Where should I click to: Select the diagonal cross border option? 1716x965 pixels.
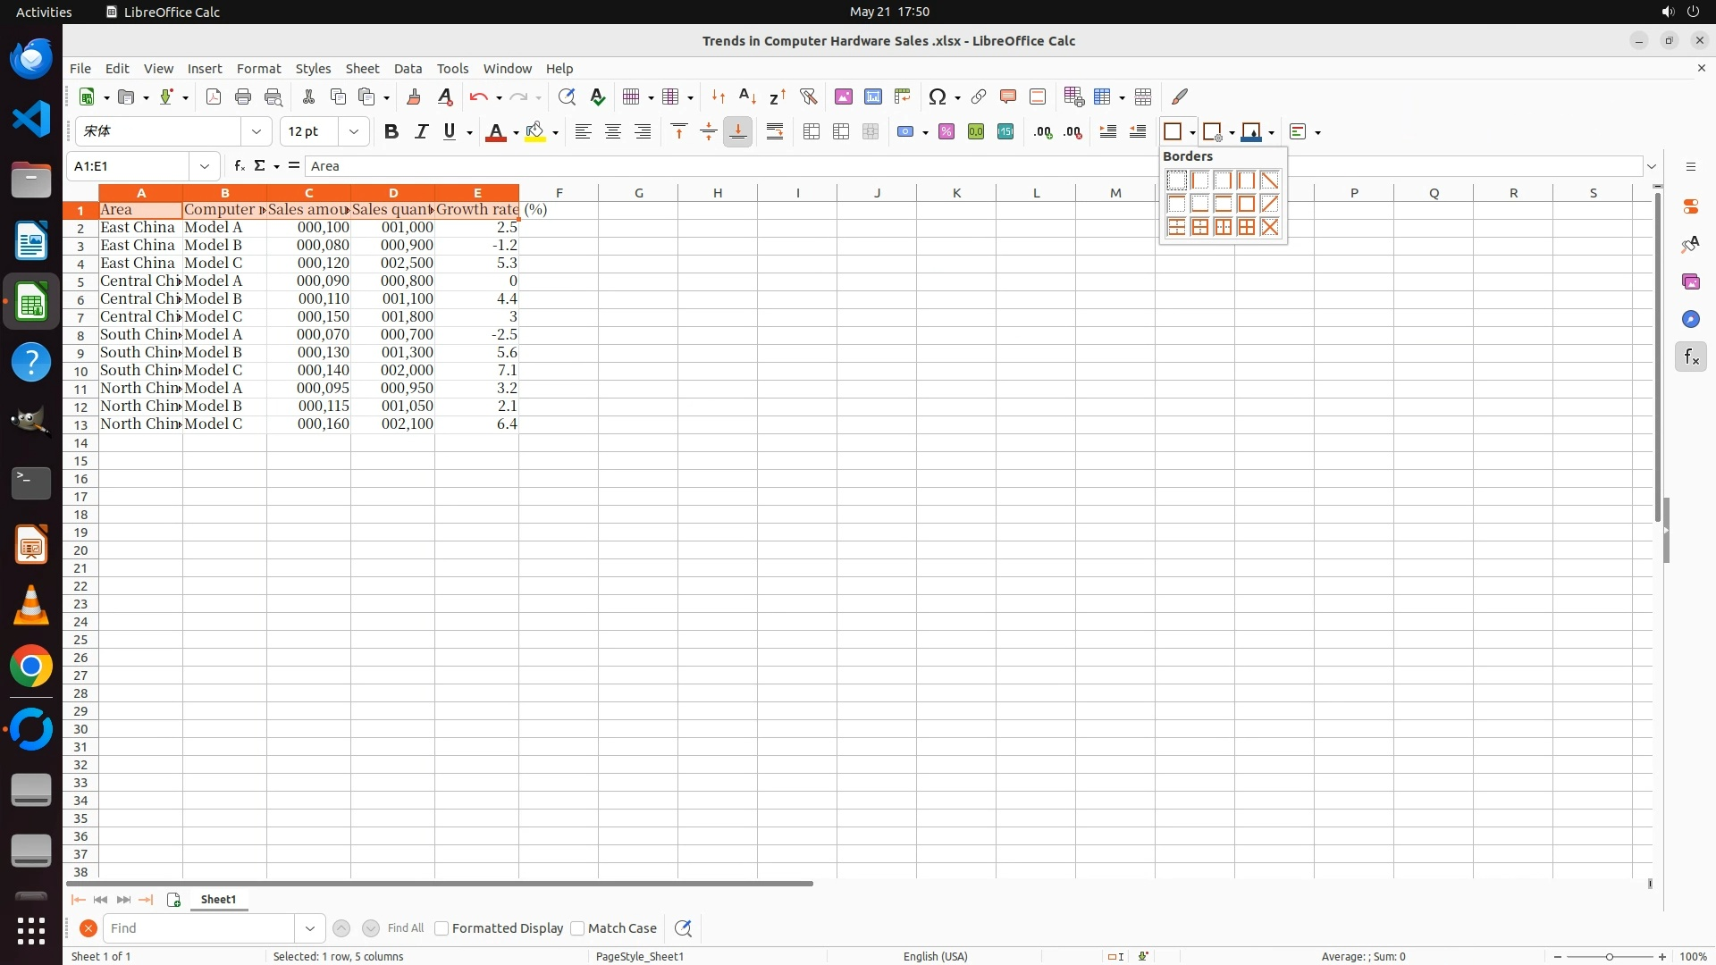pos(1269,227)
